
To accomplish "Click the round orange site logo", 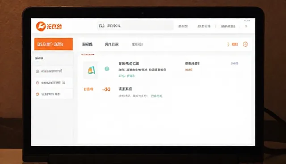I will click(41, 26).
